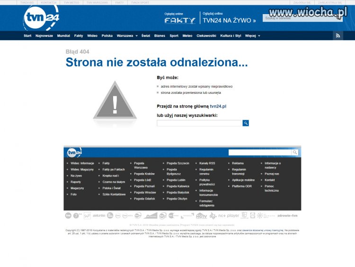Open Kultura i Styl section
The width and height of the screenshot is (355, 267).
(231, 36)
